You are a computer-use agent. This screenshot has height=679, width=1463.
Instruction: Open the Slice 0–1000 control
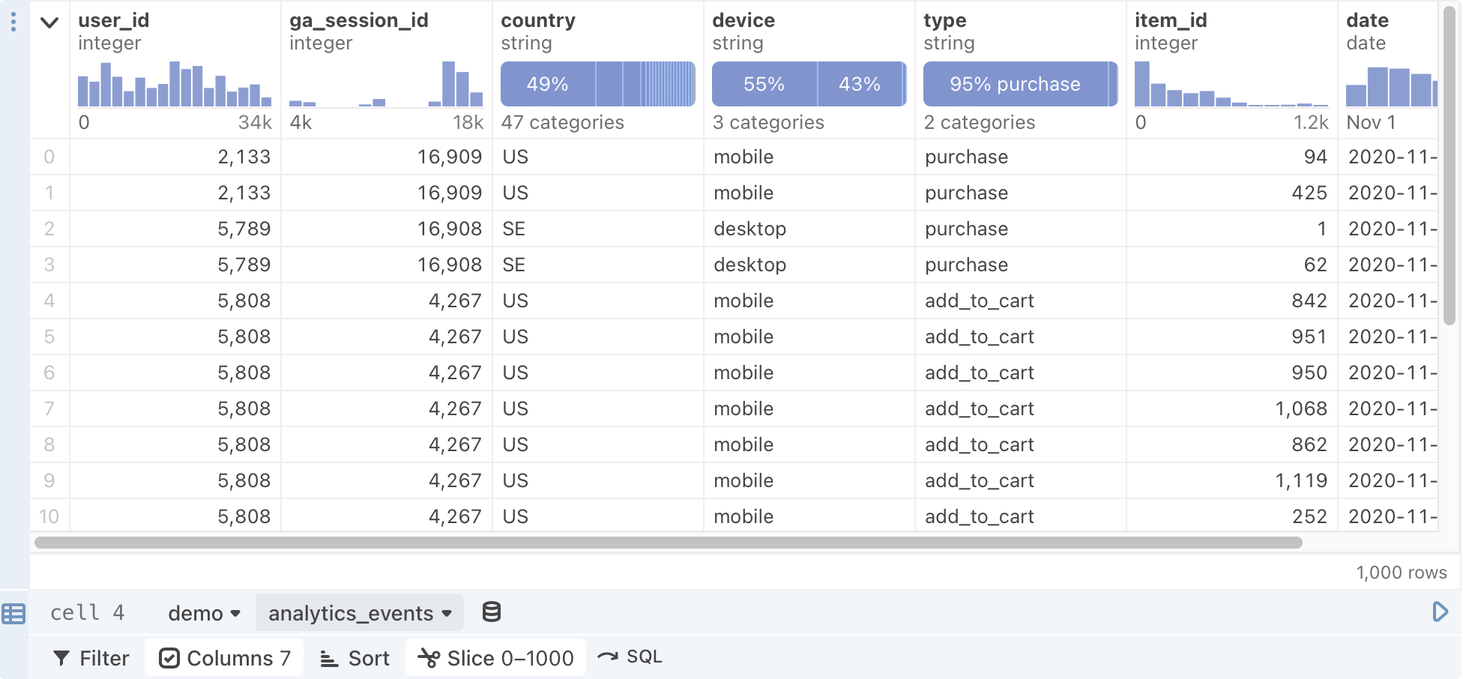(496, 658)
